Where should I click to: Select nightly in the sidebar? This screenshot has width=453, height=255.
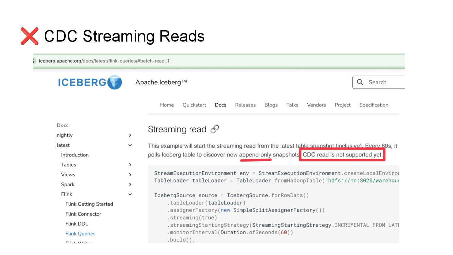coord(64,135)
